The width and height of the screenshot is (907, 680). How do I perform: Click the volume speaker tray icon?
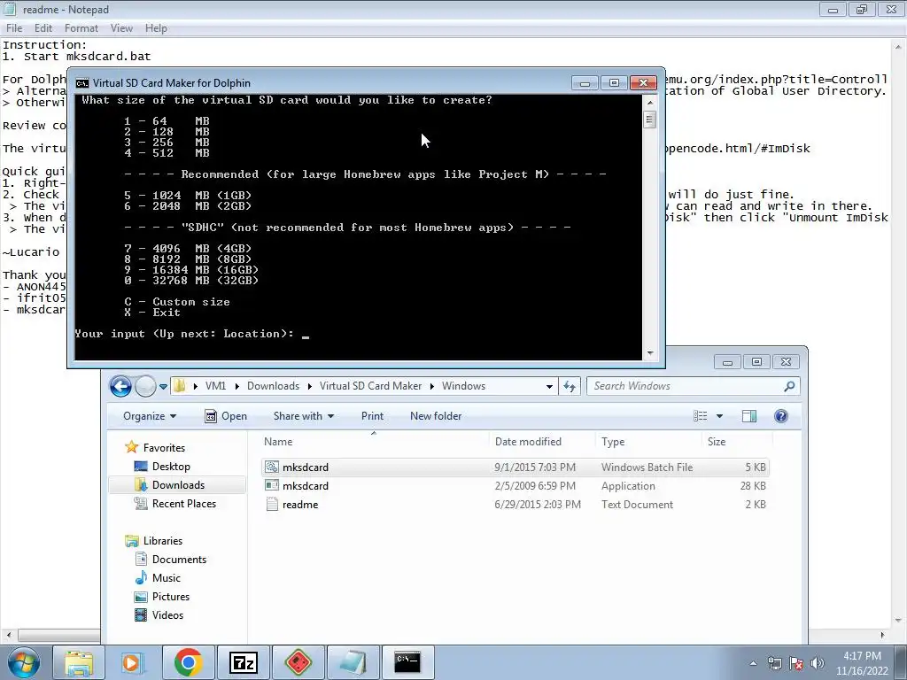coord(818,663)
